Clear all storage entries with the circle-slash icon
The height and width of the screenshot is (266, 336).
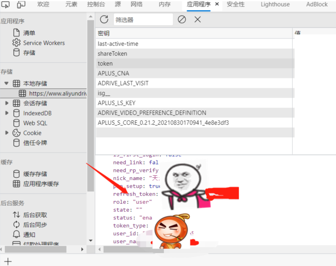coord(182,20)
